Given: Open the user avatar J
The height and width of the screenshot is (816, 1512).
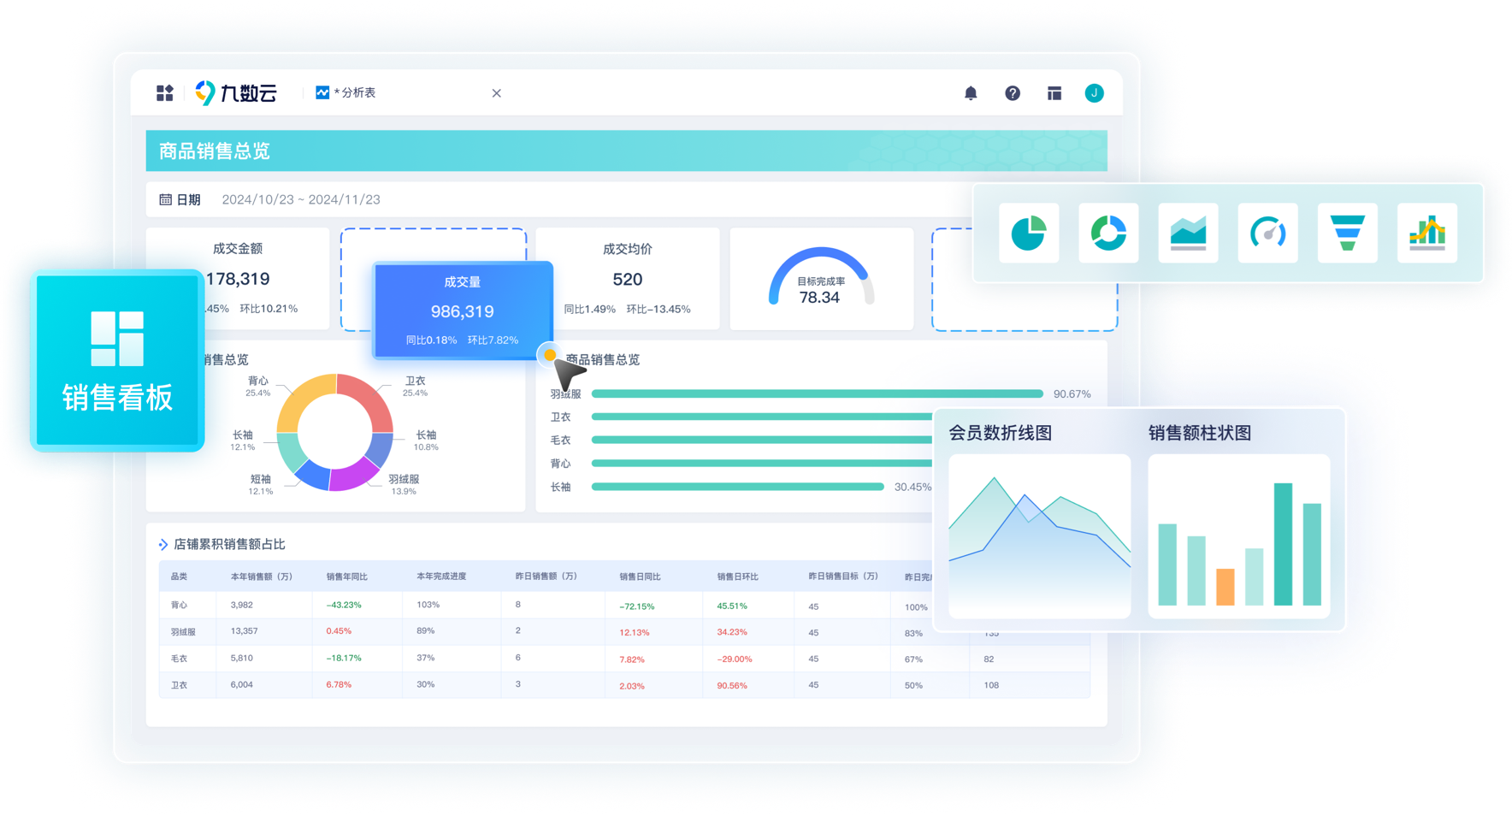Looking at the screenshot, I should [1095, 93].
